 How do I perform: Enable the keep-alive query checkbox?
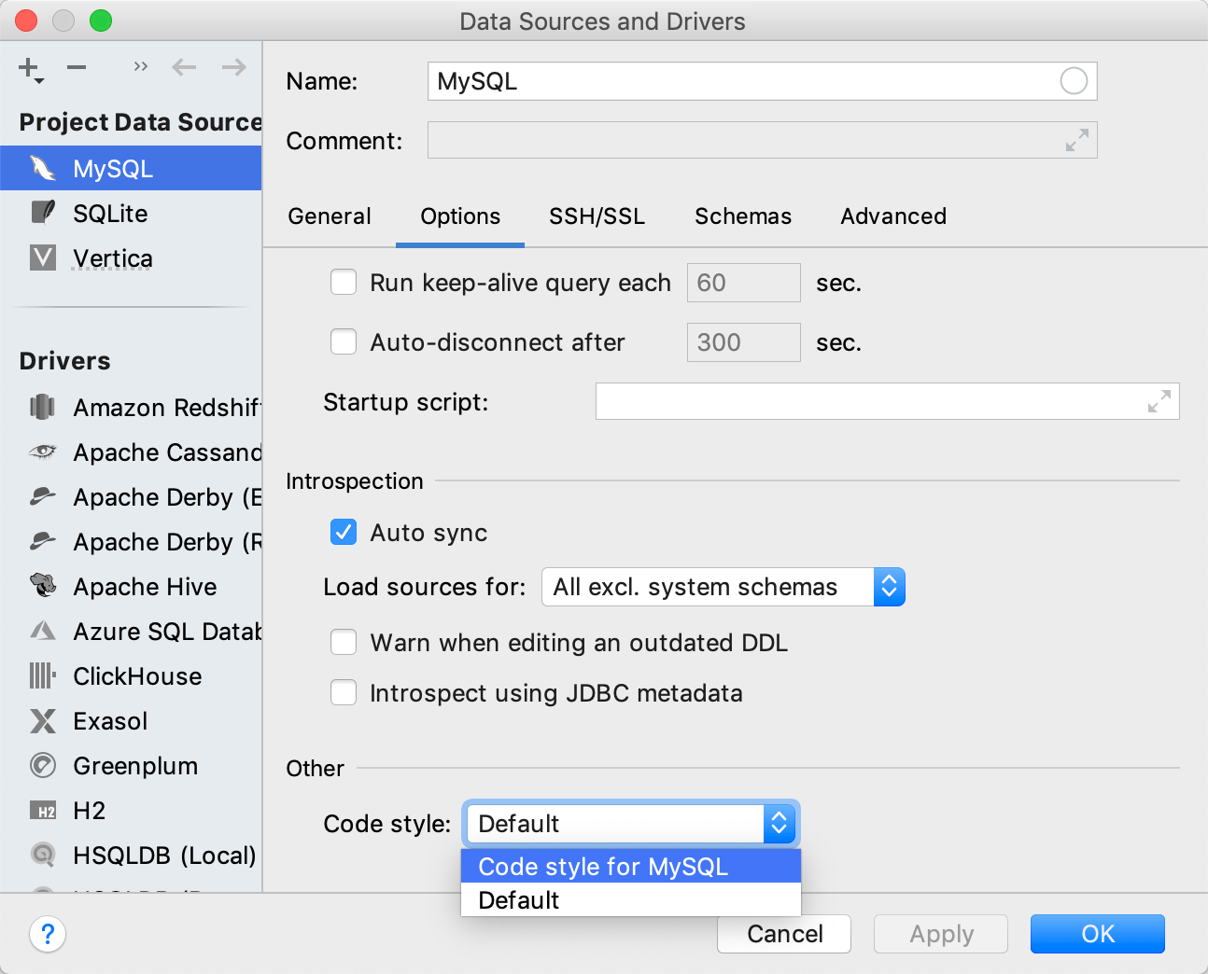344,282
